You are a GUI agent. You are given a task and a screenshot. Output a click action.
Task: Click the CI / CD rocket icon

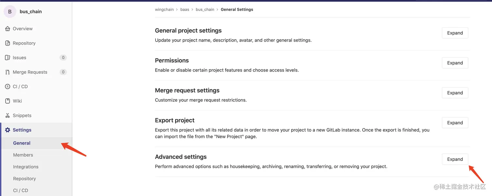[7, 86]
